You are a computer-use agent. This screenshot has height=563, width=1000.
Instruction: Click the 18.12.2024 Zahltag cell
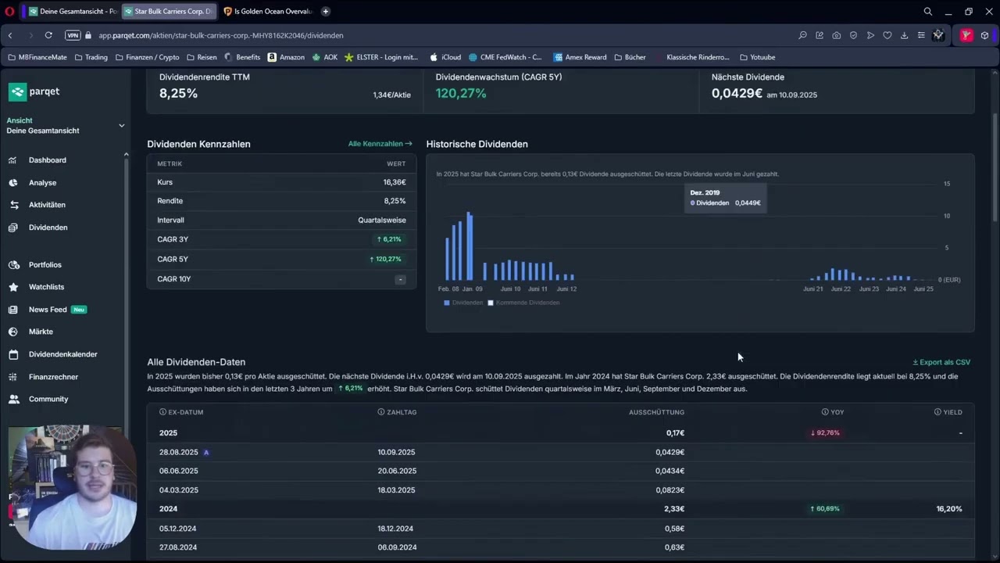click(397, 529)
